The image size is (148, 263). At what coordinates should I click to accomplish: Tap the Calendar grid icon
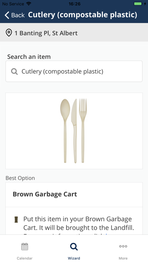(25, 246)
